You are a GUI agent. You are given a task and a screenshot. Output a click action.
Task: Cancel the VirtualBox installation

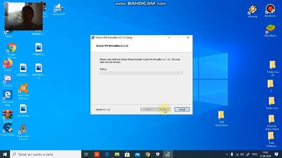click(182, 109)
